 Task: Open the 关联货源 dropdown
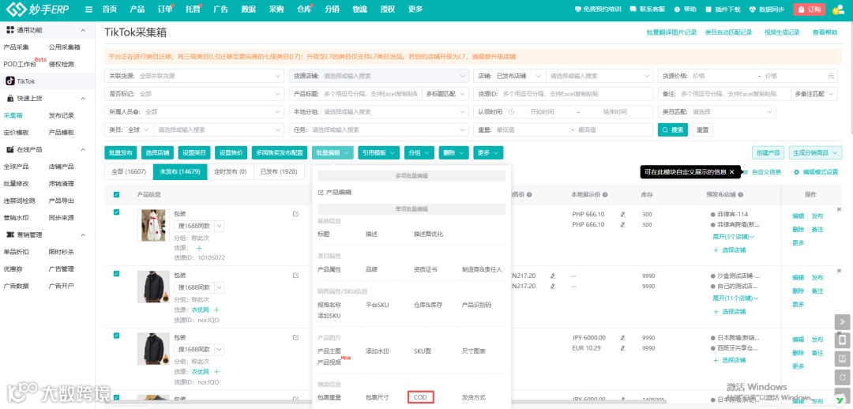click(x=194, y=76)
